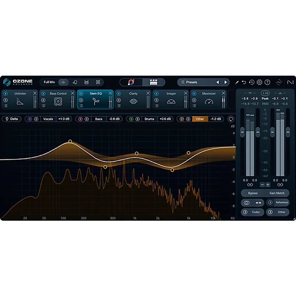Open Ozone settings gear
This screenshot has width=296, height=296.
click(x=259, y=83)
